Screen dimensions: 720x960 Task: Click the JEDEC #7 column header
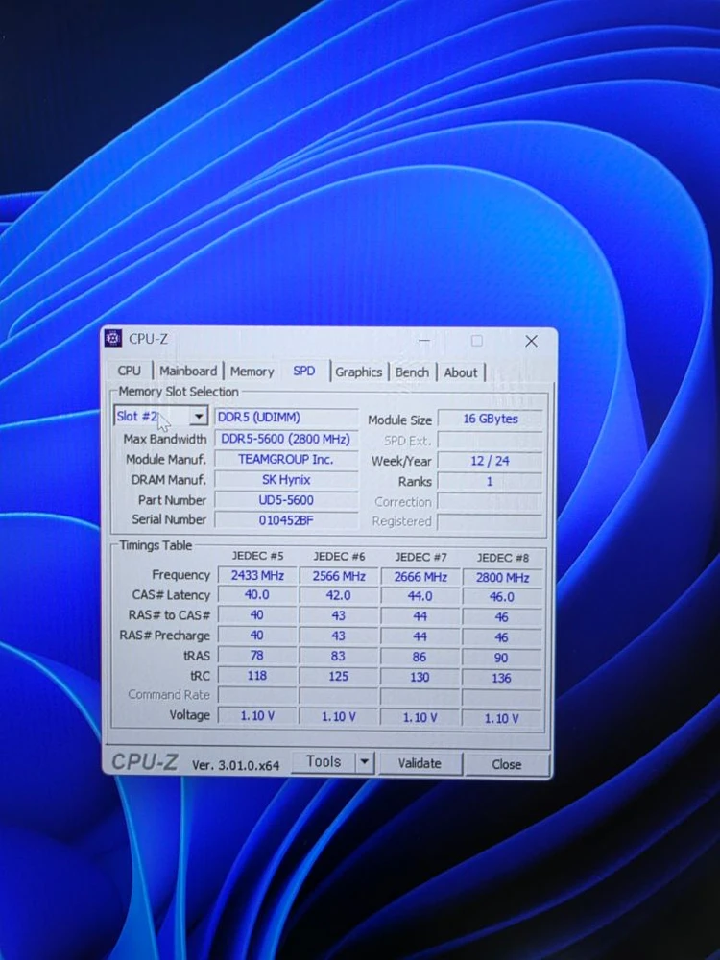[420, 557]
